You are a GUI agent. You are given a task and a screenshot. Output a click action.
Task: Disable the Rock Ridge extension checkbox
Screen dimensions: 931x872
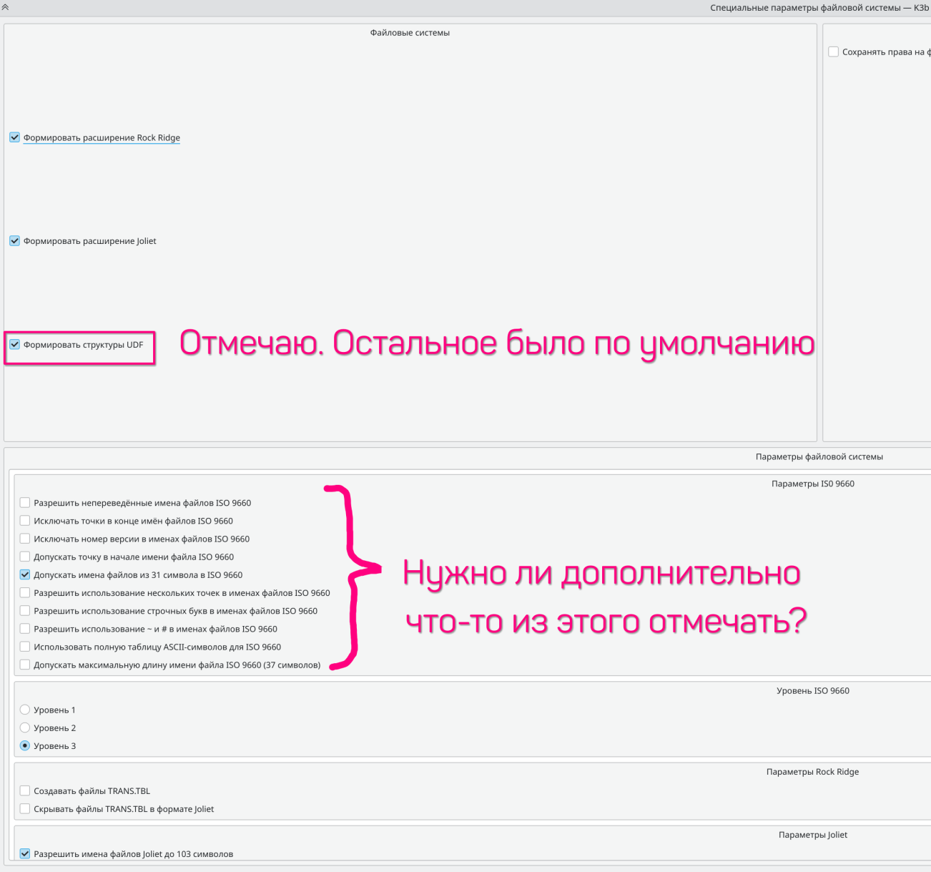click(14, 137)
